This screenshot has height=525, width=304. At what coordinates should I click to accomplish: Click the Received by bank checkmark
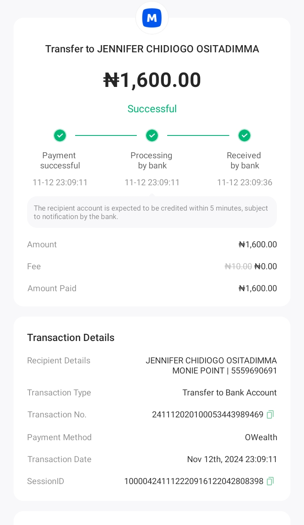(x=244, y=135)
